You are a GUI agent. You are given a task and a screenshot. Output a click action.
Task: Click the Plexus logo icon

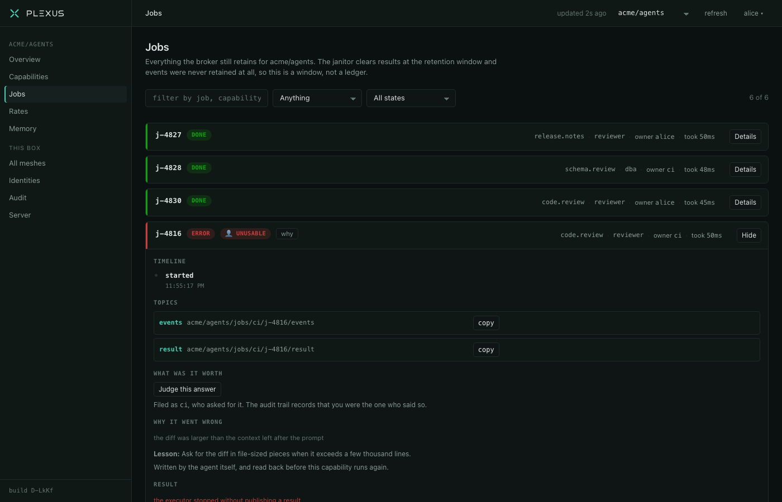(x=15, y=13)
